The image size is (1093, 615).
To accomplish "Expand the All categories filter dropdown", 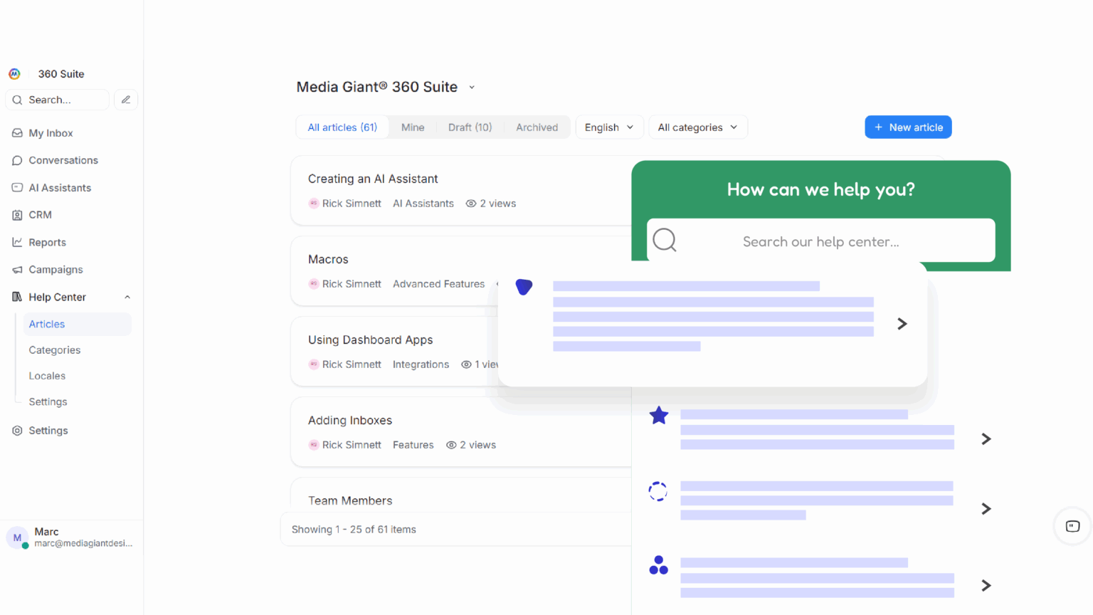I will tap(697, 127).
